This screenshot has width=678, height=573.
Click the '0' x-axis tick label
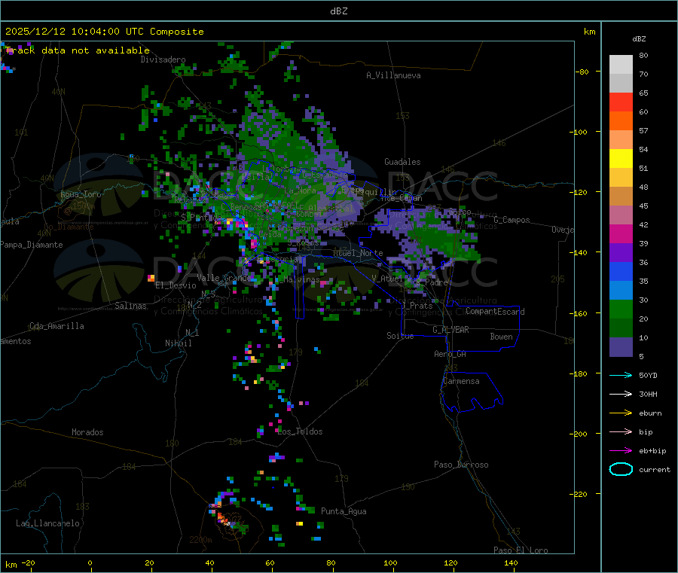tap(90, 562)
